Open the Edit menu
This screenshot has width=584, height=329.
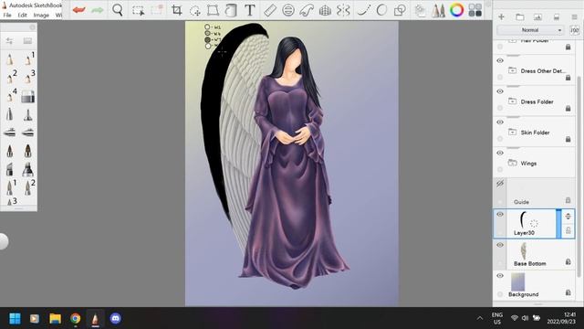point(22,16)
